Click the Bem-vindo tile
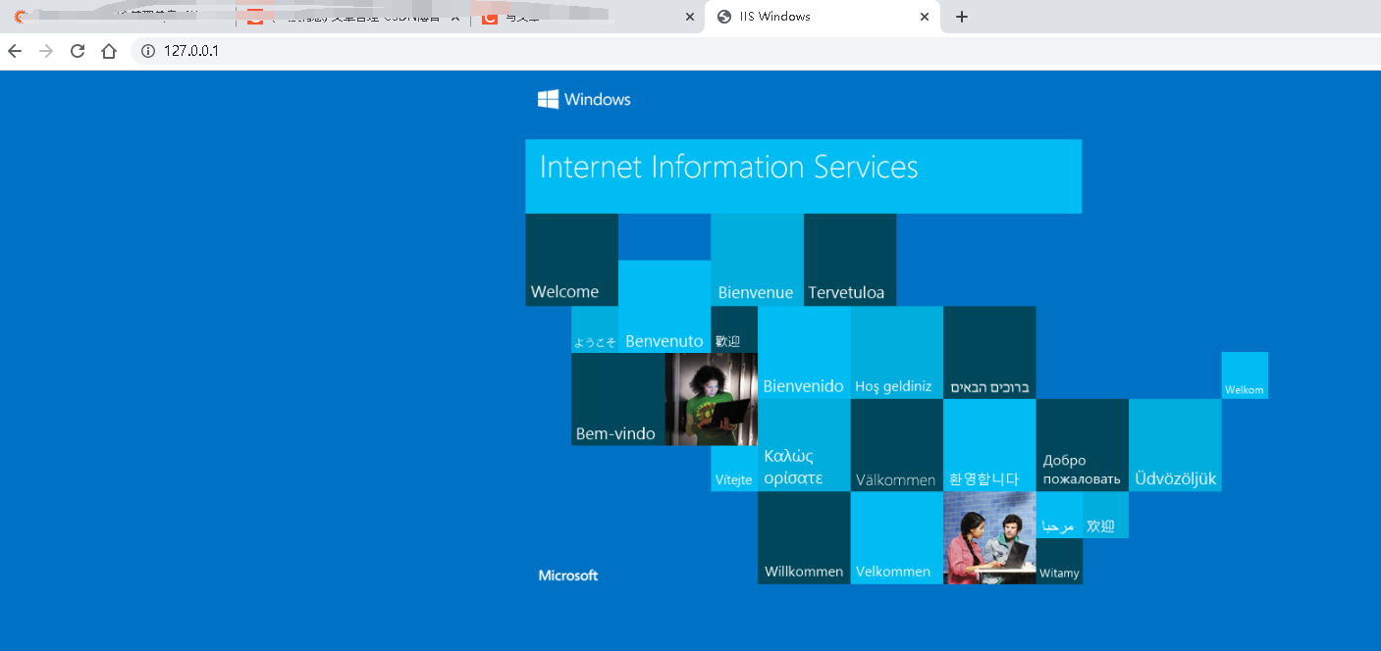The image size is (1381, 651). click(x=617, y=399)
